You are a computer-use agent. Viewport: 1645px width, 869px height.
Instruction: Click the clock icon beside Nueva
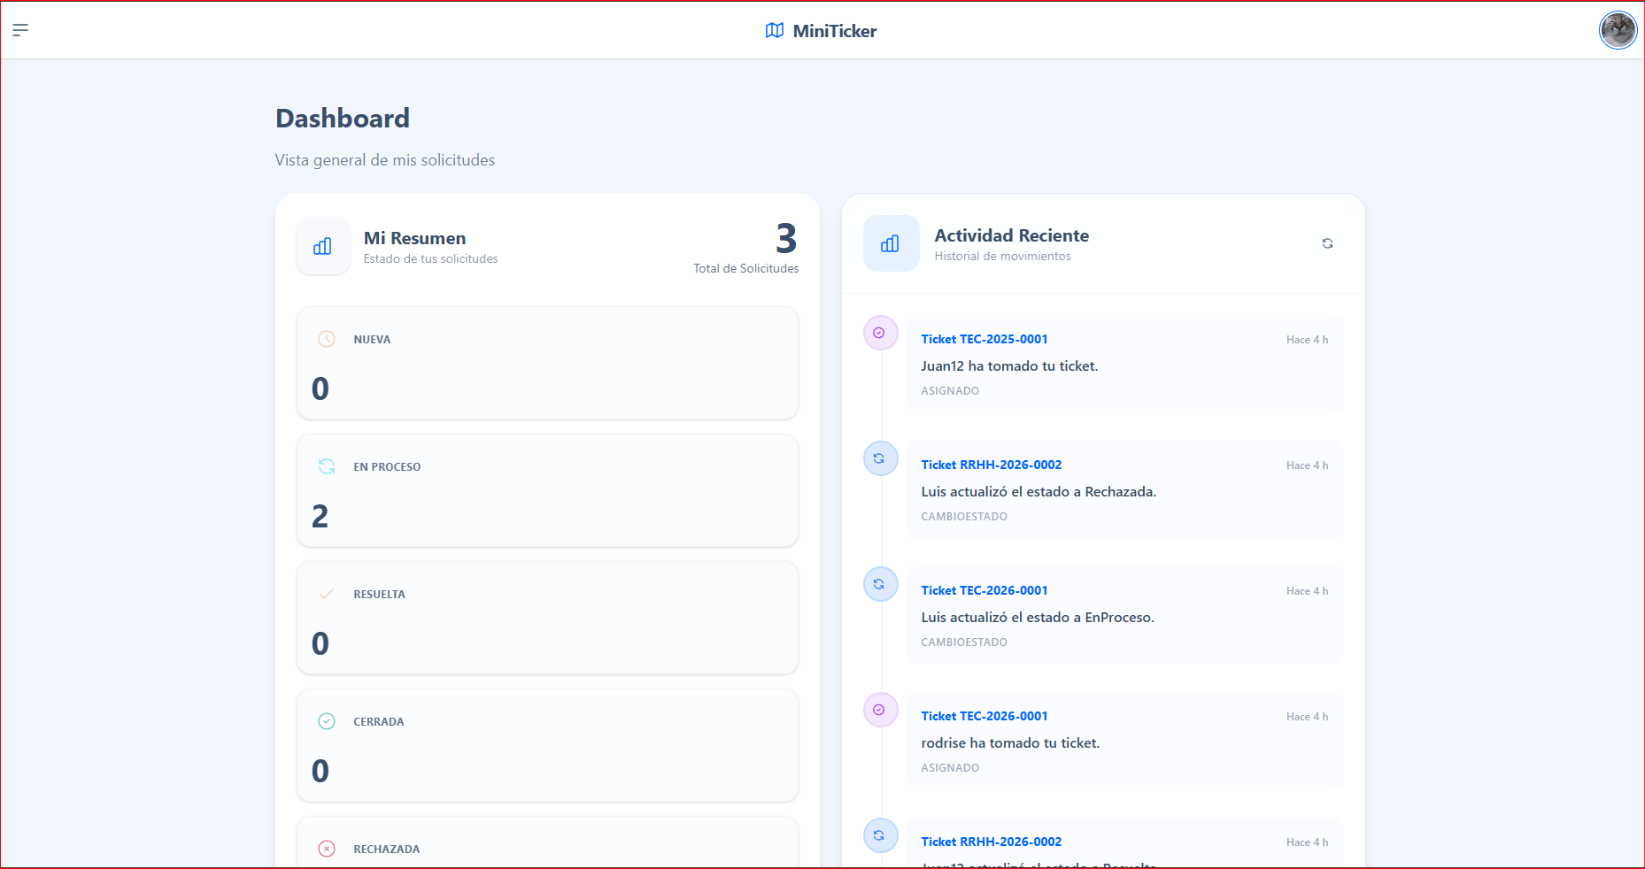coord(327,339)
